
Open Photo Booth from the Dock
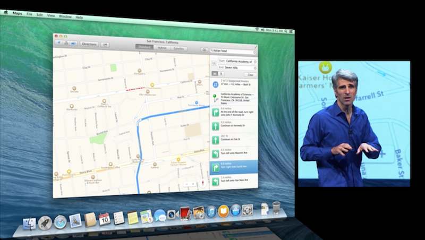pos(185,213)
